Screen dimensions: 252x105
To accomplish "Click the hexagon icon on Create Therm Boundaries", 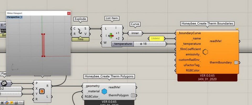I will coord(205,52).
